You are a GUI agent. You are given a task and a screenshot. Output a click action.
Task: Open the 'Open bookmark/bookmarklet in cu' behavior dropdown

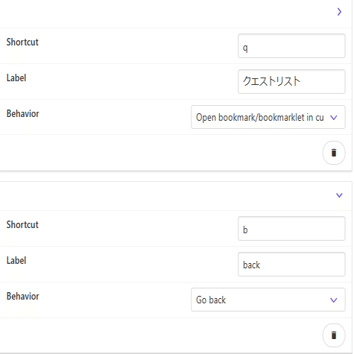coord(268,117)
